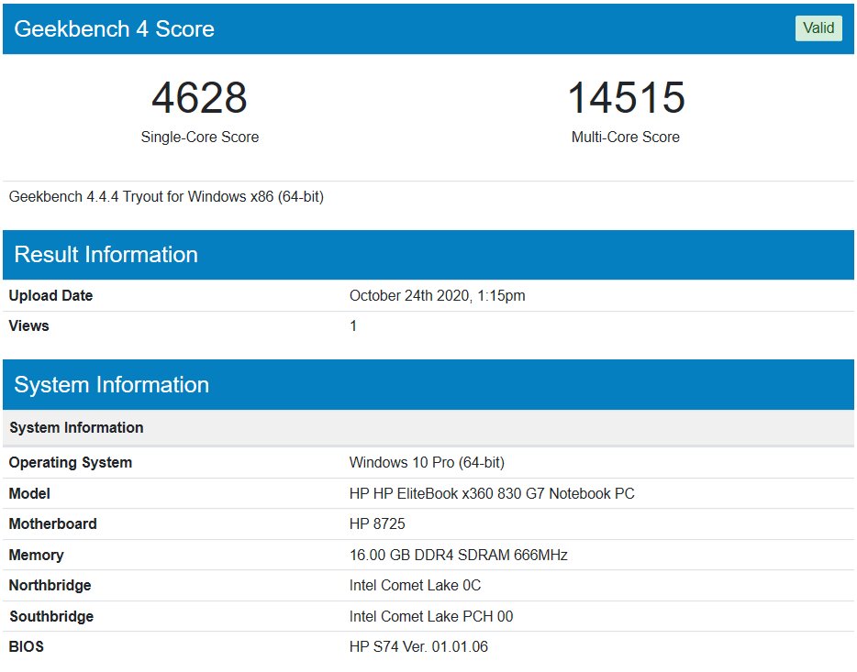857x672 pixels.
Task: Click the Multi-Core Score label
Action: [626, 137]
